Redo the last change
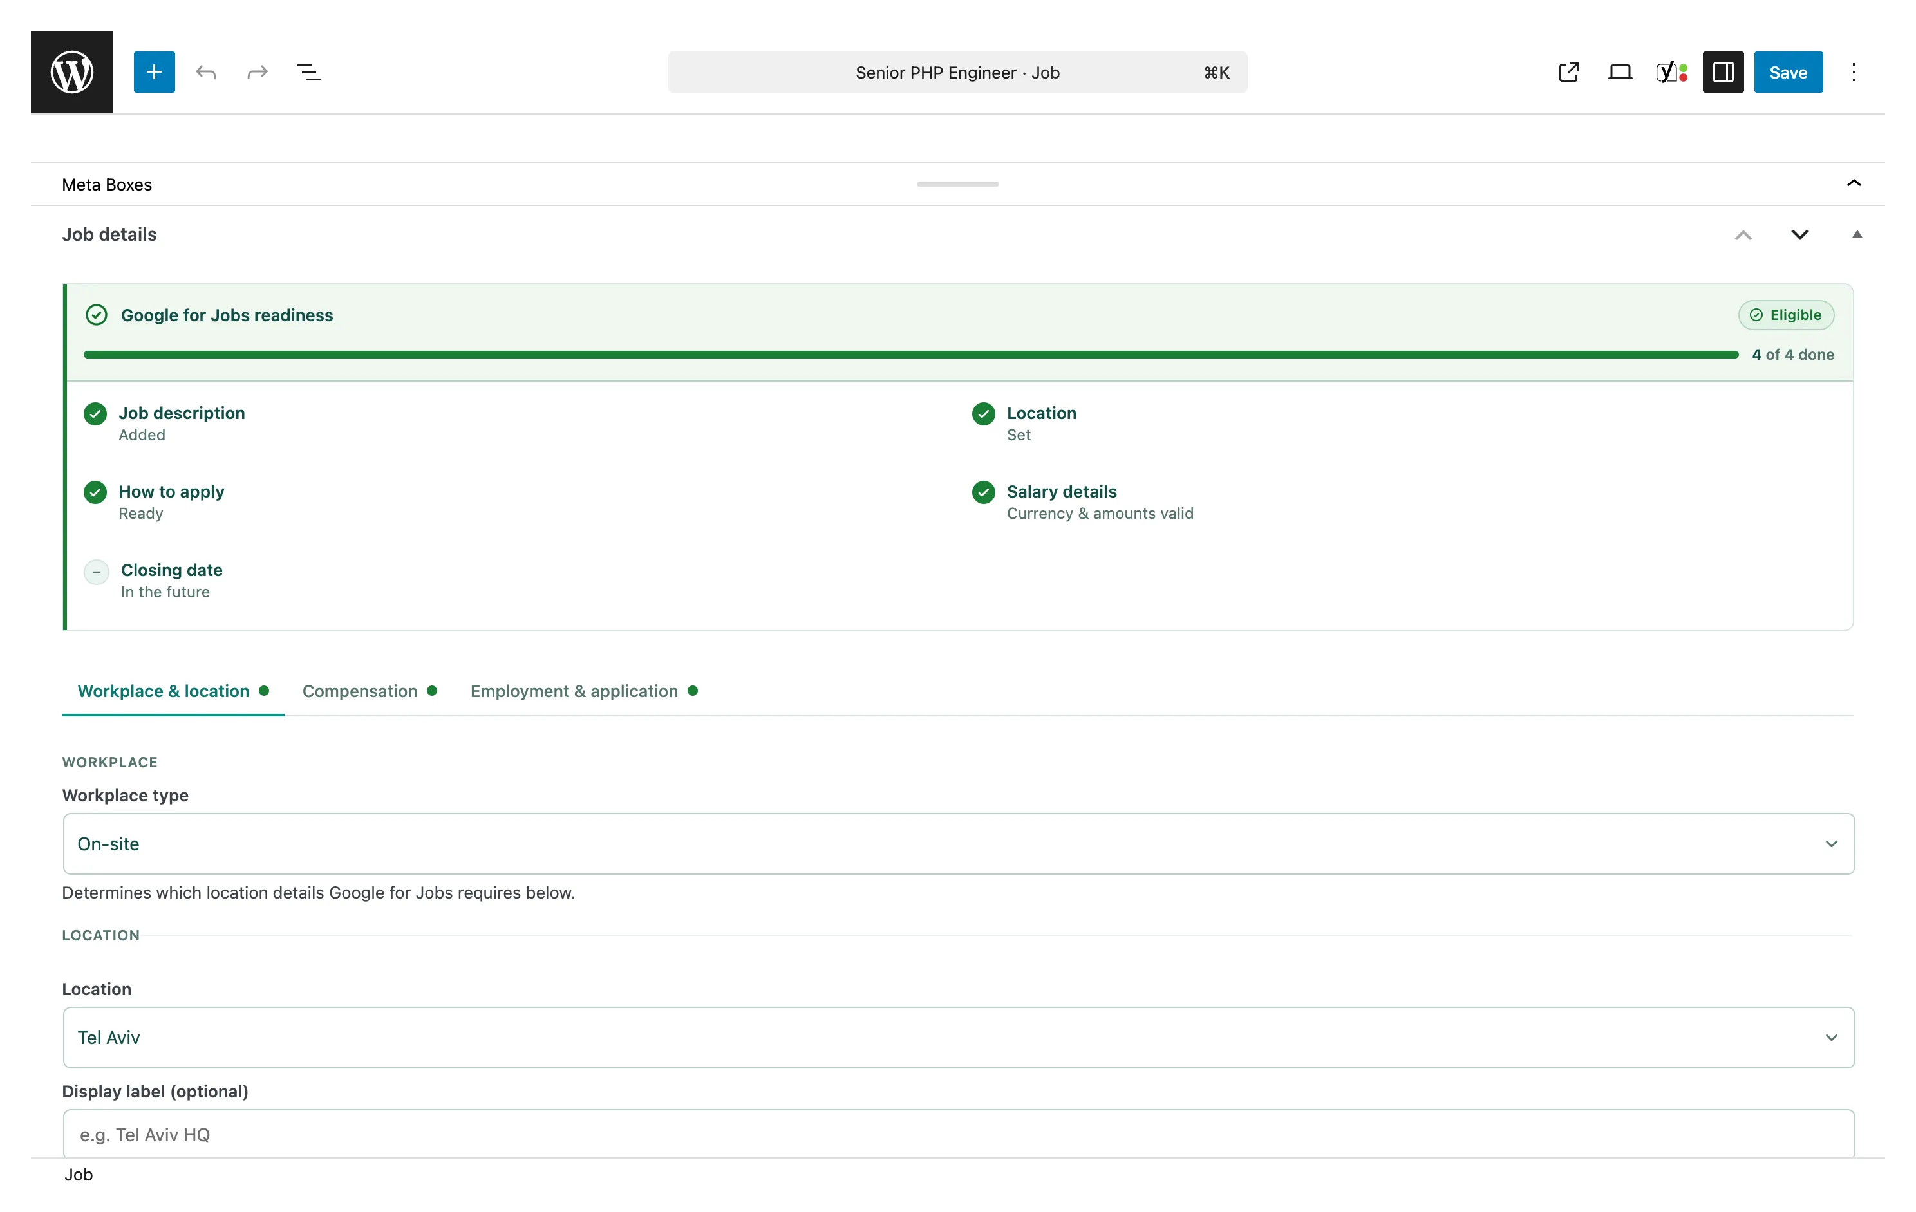 (257, 72)
